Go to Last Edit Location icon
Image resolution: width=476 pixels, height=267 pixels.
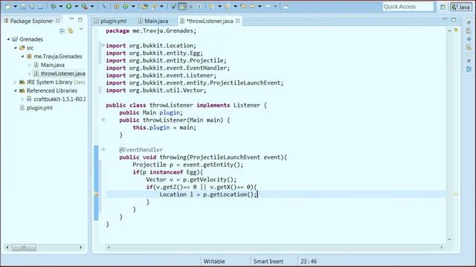point(243,7)
